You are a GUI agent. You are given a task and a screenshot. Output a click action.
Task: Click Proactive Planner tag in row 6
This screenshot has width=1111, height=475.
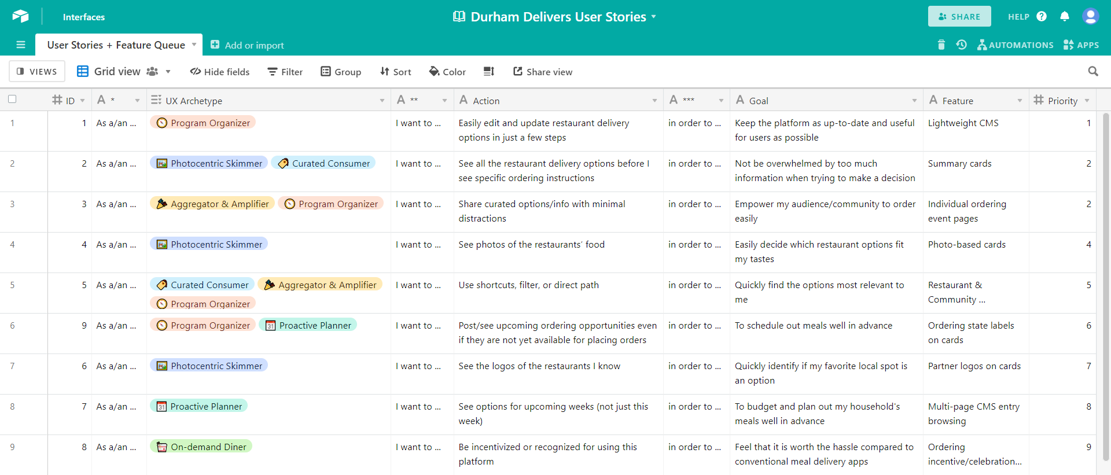(x=308, y=325)
